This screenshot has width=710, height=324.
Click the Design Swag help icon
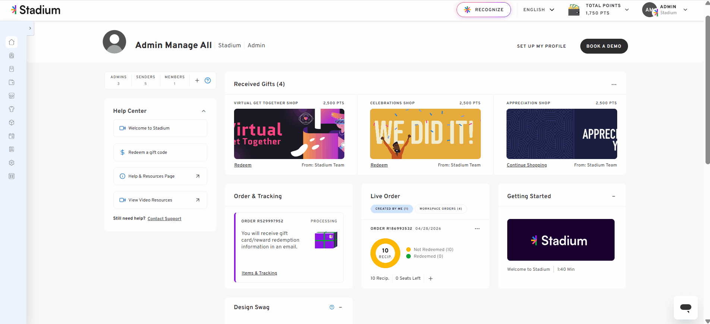332,307
